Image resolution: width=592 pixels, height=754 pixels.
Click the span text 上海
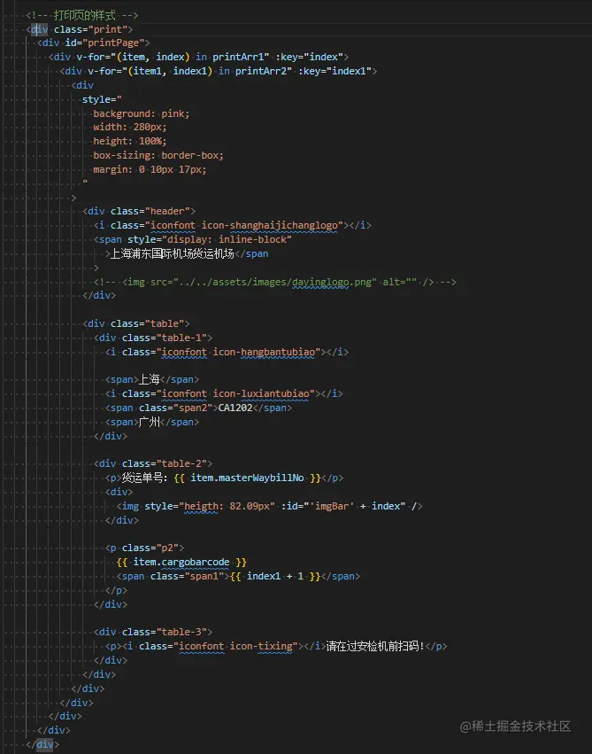[150, 379]
